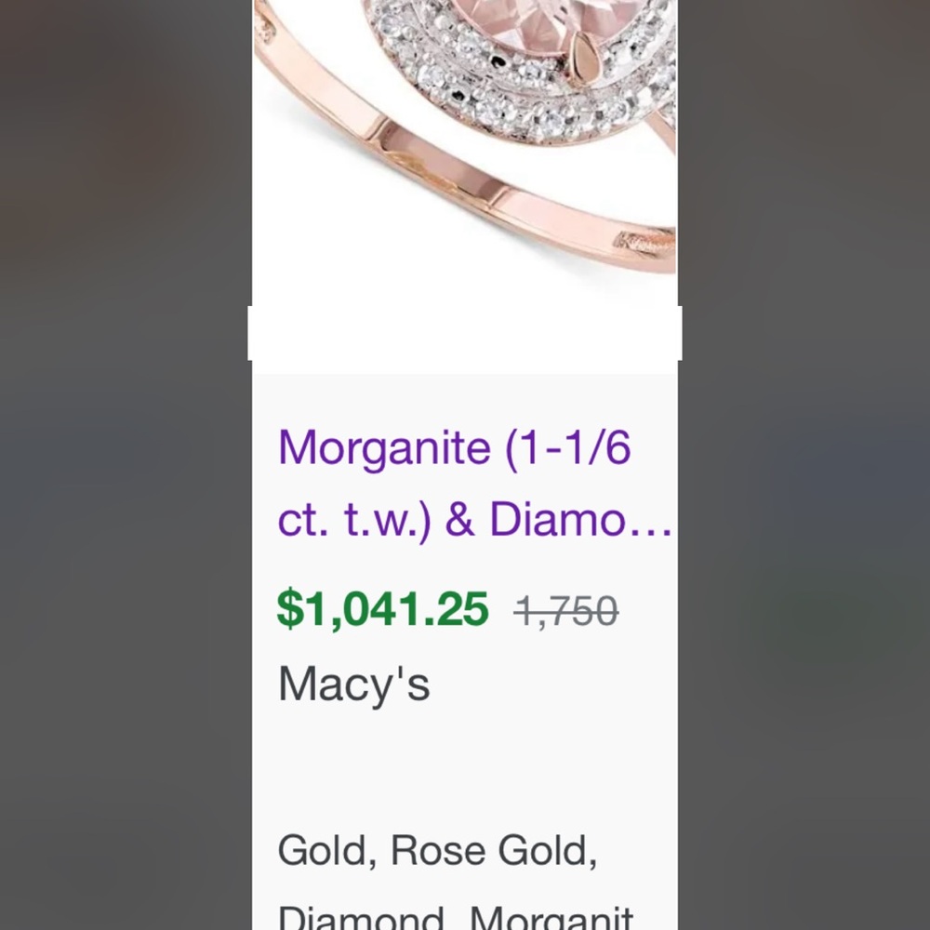Select the Macy's retailer name

coord(353,684)
